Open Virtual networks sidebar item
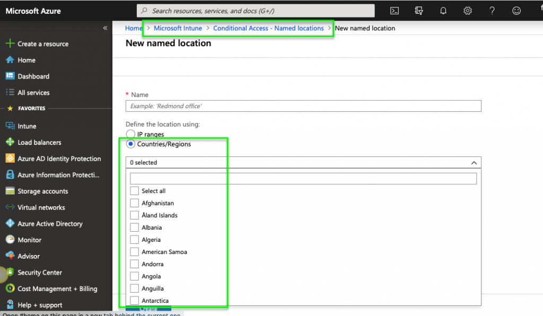Screen dimensions: 543x316 tap(41, 207)
